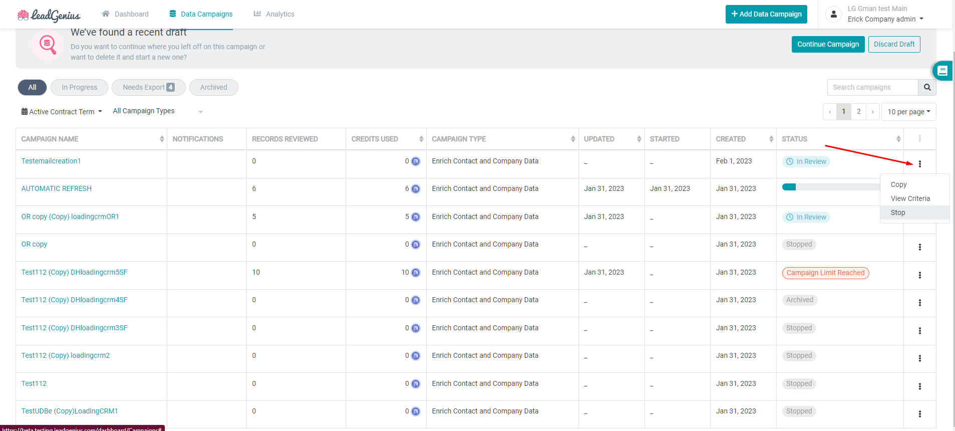
Task: Click credits icon in Test112 (Copy) DHloadingcrm5SF row
Action: coord(416,273)
